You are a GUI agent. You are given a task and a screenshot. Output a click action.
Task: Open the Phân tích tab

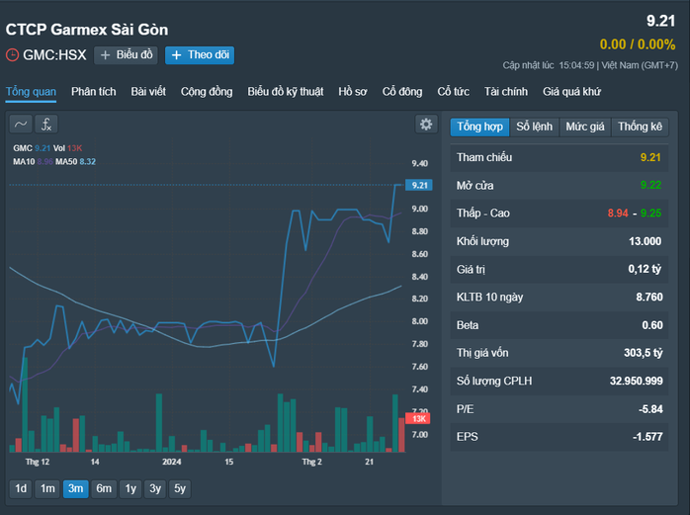[94, 92]
